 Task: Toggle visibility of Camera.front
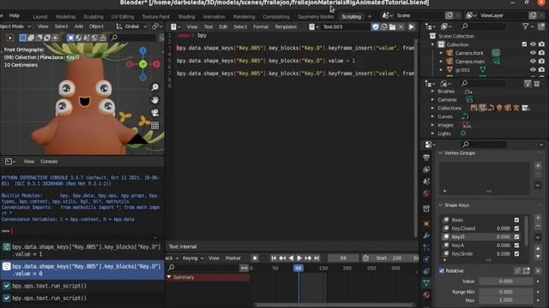point(533,53)
